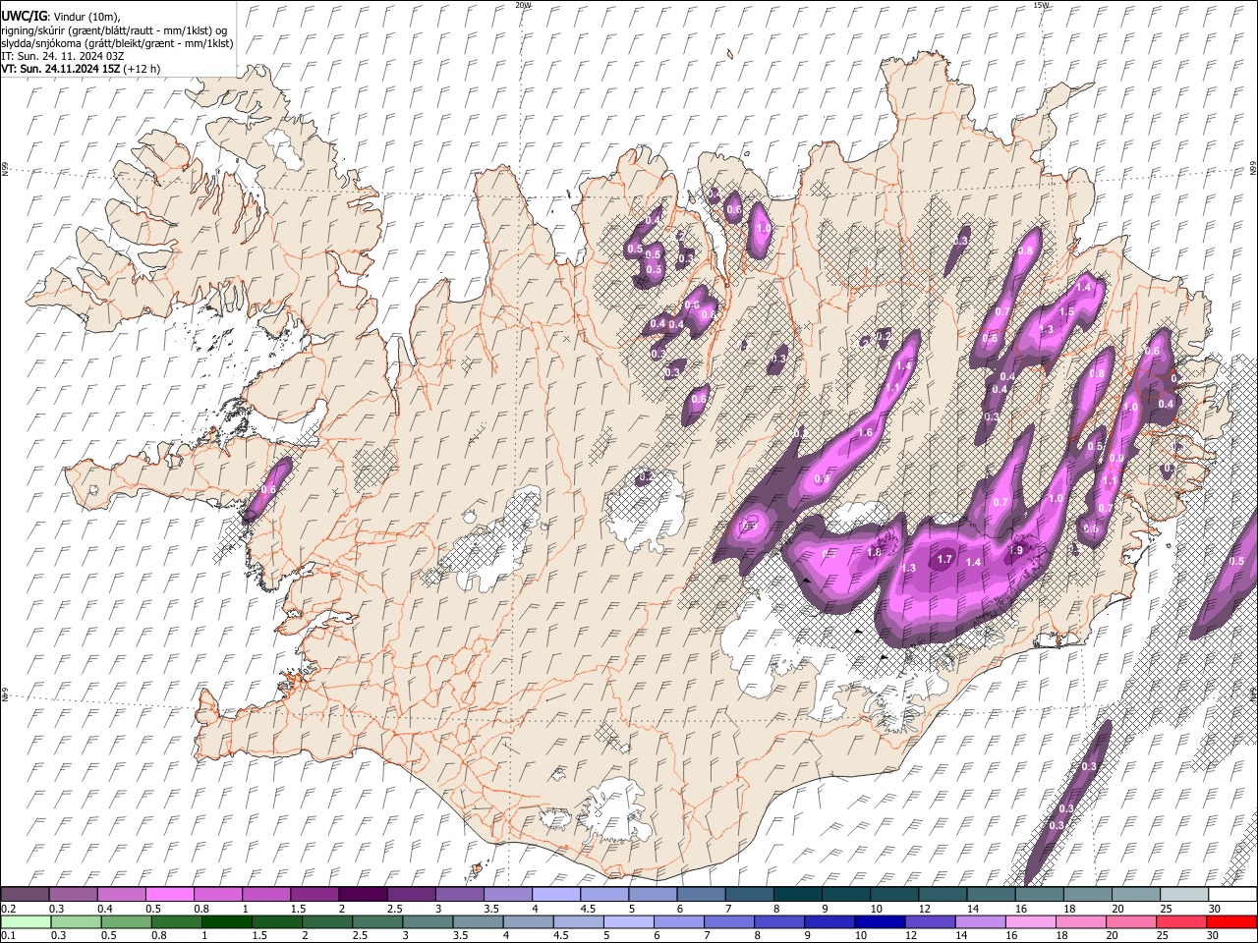Pick the deep blue 10 swatch in bottom legend row

(881, 921)
